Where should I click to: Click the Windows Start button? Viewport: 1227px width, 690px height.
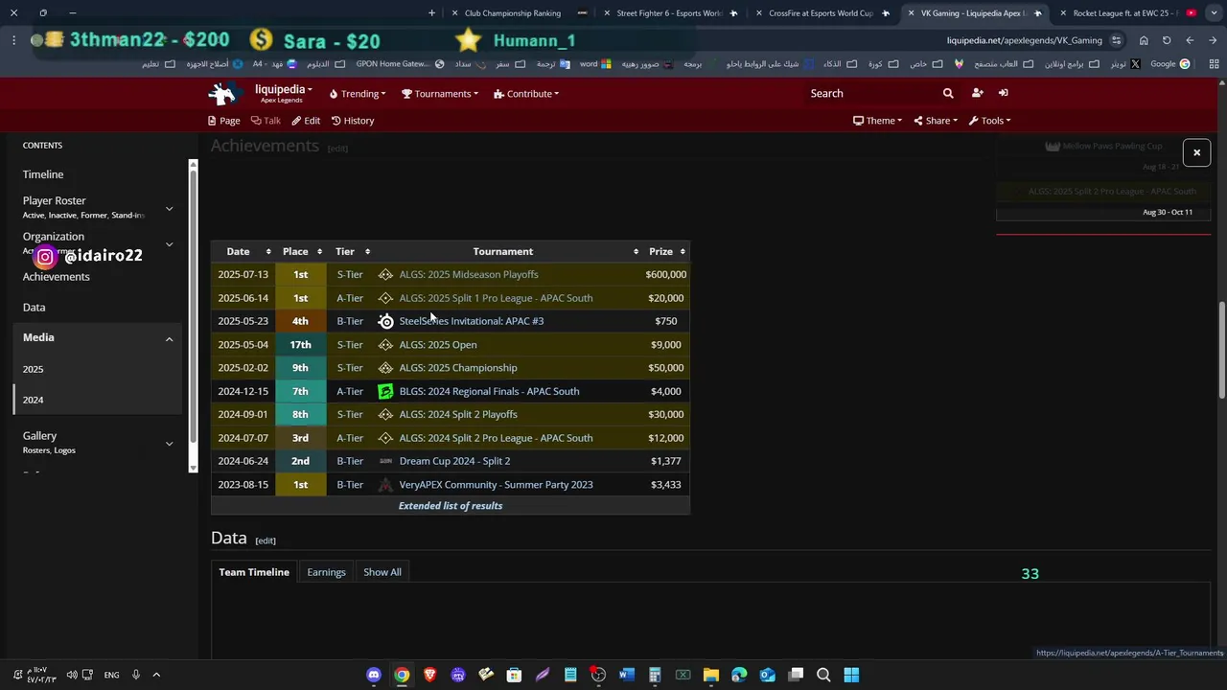[851, 675]
